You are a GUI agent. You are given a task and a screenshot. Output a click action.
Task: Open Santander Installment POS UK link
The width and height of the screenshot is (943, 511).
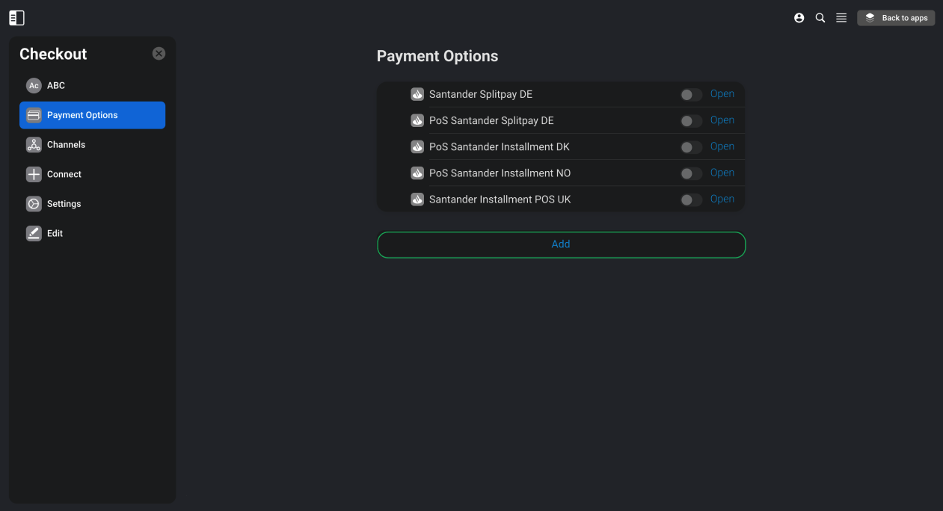tap(722, 199)
